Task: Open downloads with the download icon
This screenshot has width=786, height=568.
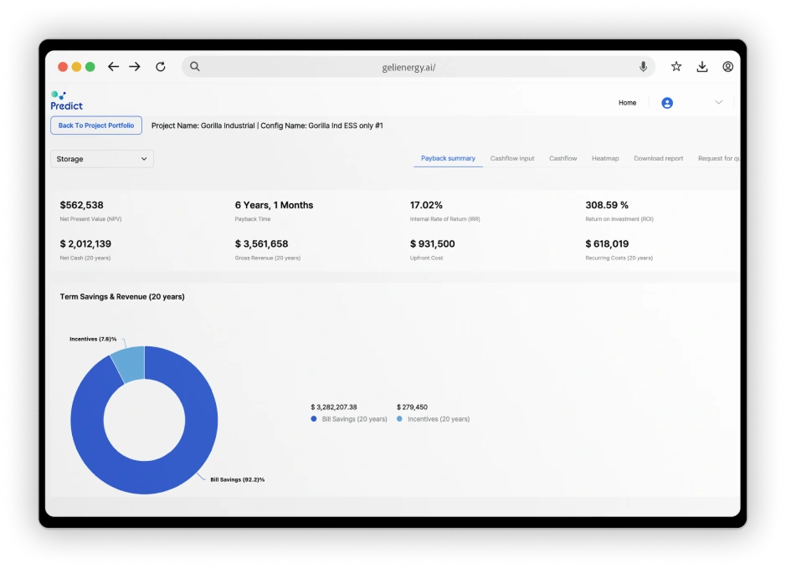Action: [702, 67]
